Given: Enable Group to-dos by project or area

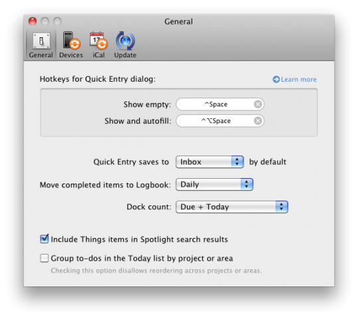Looking at the screenshot, I should (45, 259).
